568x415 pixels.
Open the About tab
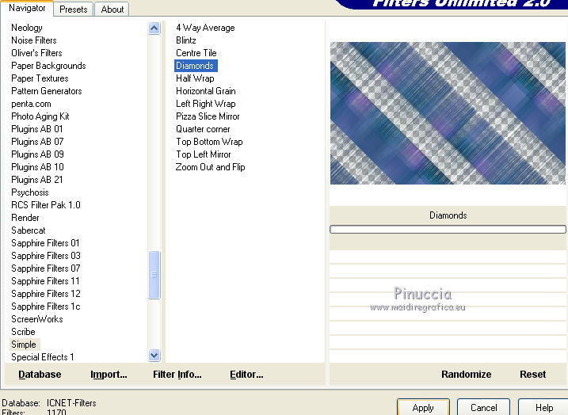click(112, 9)
